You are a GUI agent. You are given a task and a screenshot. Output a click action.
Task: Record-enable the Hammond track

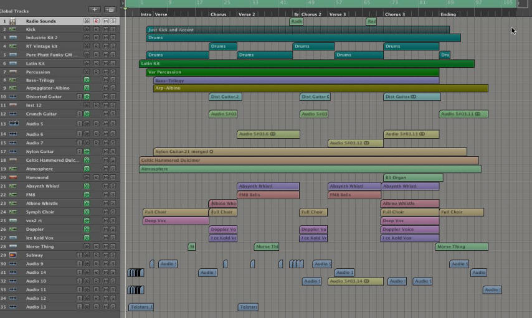pos(97,177)
